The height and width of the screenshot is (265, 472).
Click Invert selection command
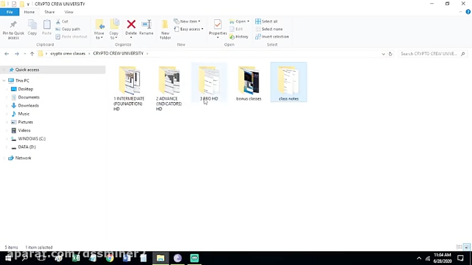pos(272,37)
